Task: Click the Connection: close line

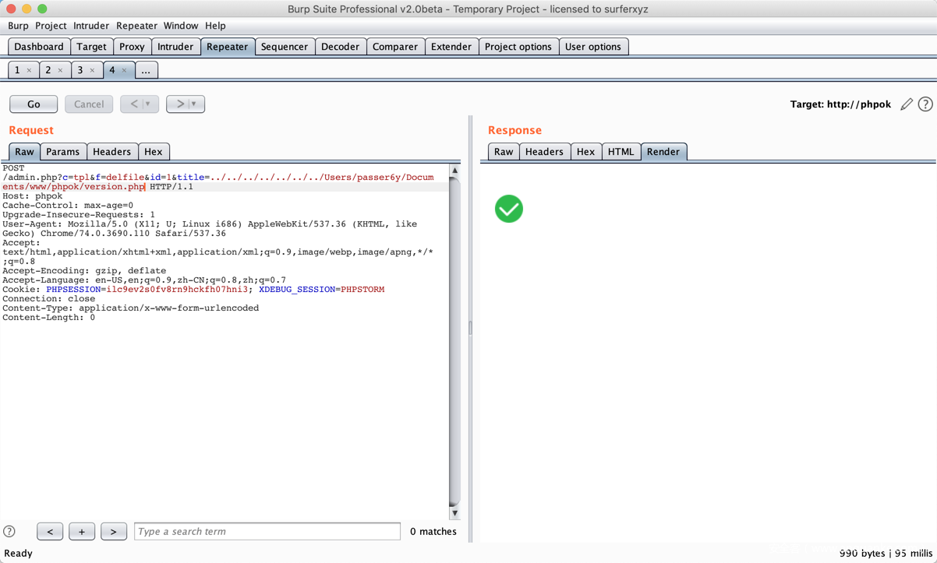Action: click(x=48, y=299)
